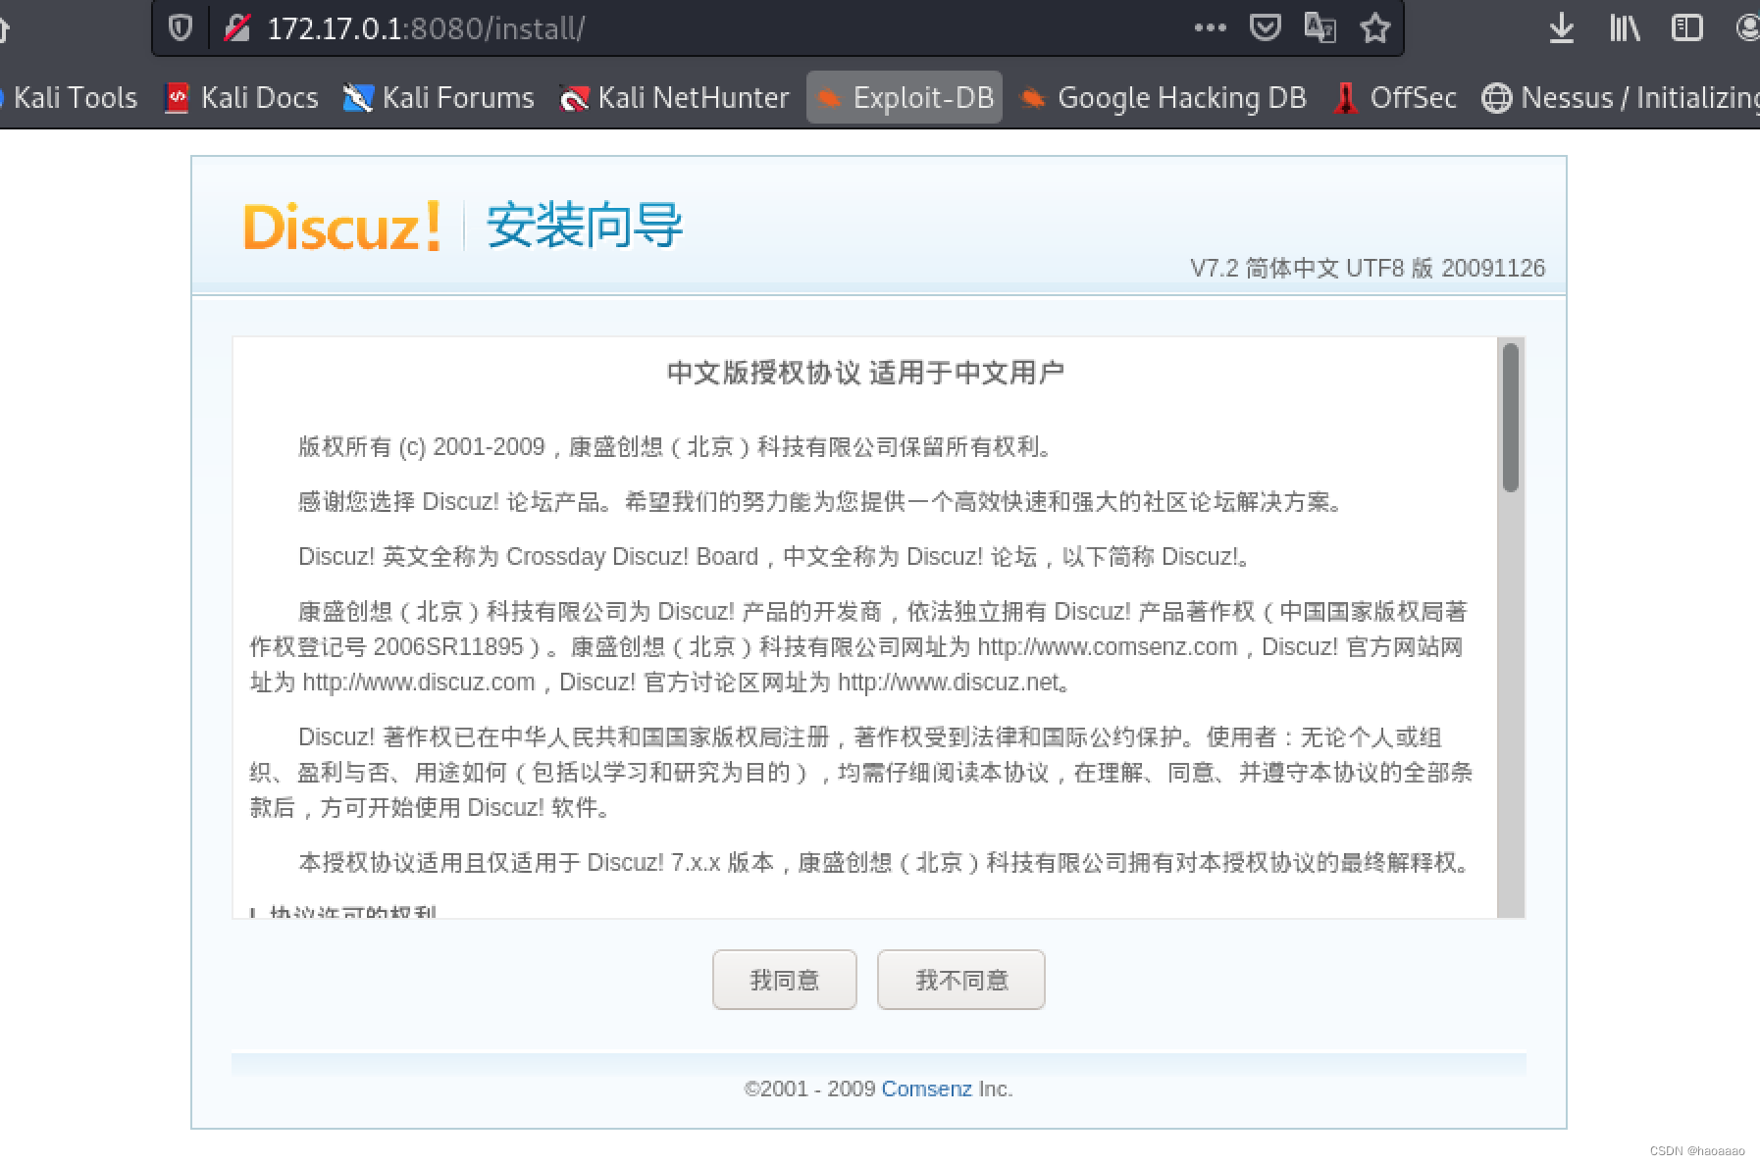The height and width of the screenshot is (1165, 1760).
Task: Open the page actions three-dot menu
Action: click(x=1210, y=27)
